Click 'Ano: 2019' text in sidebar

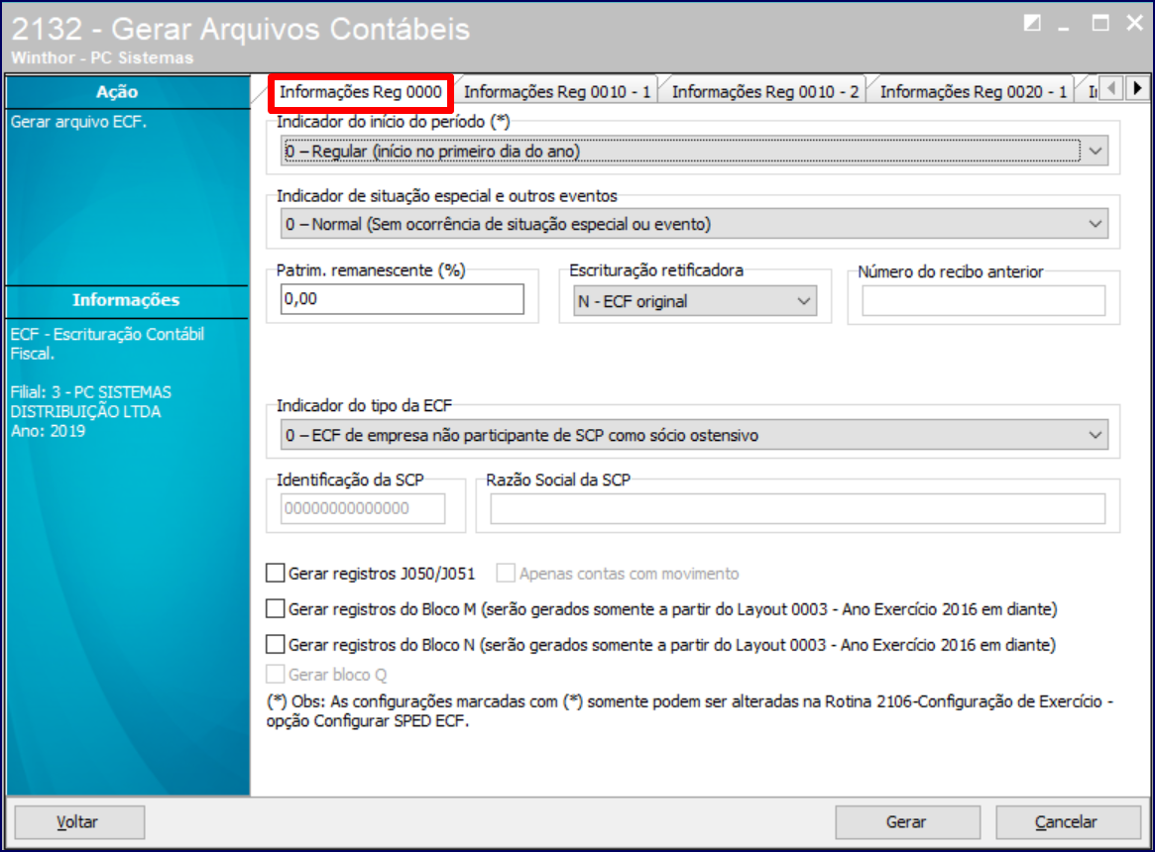[x=48, y=432]
